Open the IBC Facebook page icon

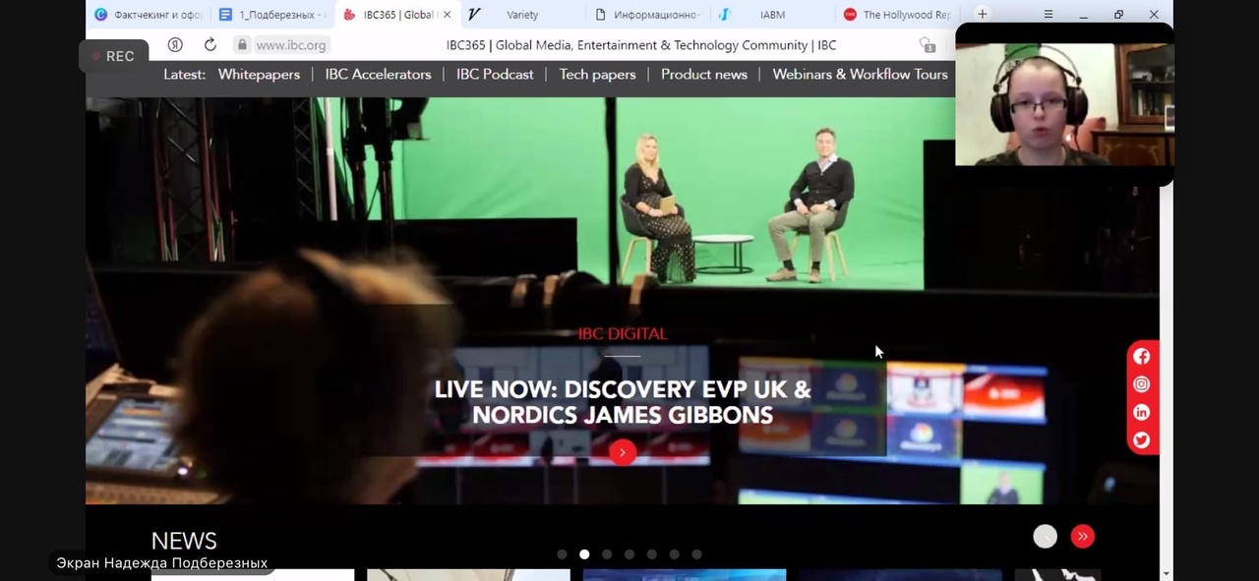click(1141, 357)
